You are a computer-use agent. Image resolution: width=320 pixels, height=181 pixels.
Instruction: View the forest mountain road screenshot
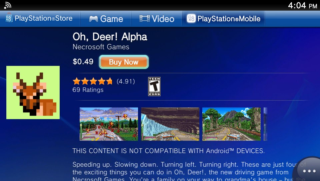coord(231,124)
